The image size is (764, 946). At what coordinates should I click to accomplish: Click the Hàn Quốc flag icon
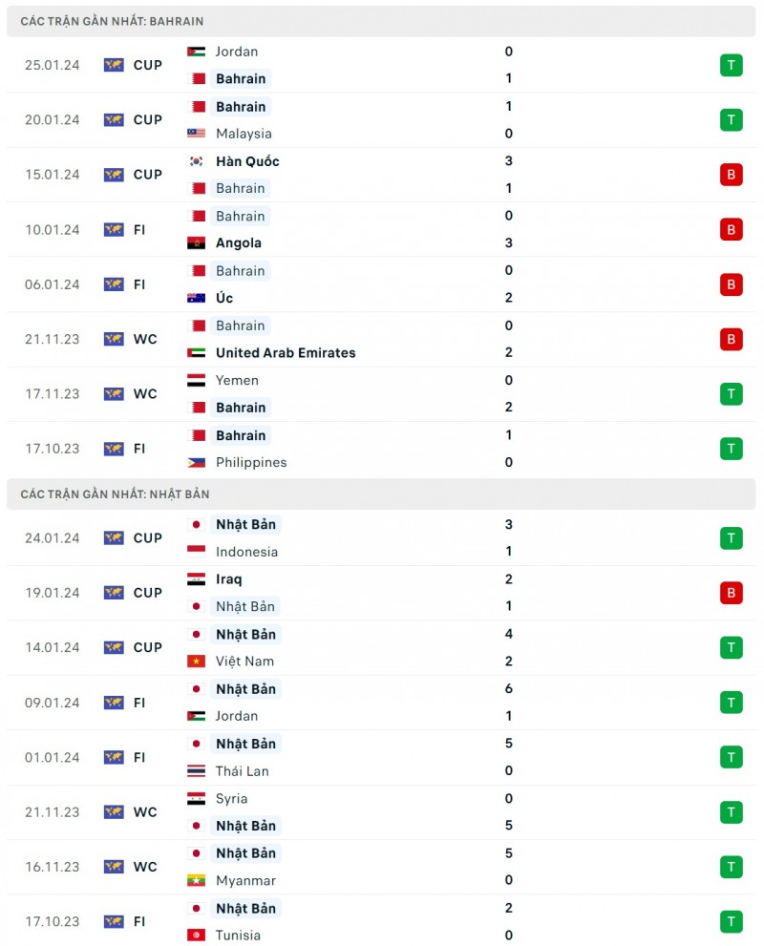click(x=197, y=161)
